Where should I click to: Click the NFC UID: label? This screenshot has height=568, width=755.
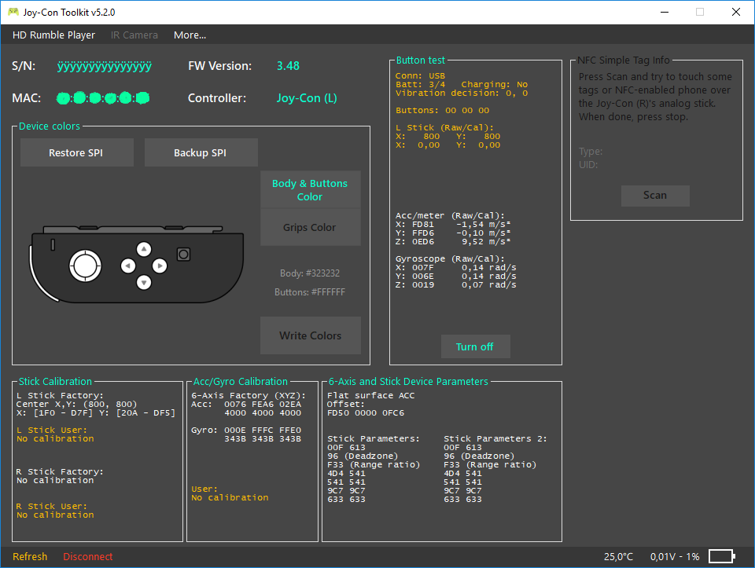pyautogui.click(x=588, y=164)
